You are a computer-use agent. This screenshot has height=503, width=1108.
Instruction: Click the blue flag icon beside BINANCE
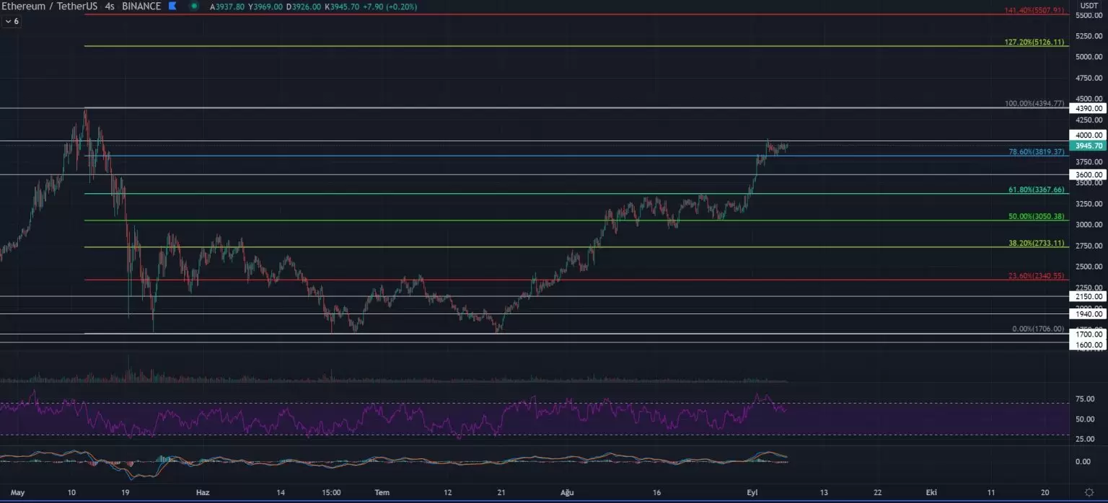[172, 6]
